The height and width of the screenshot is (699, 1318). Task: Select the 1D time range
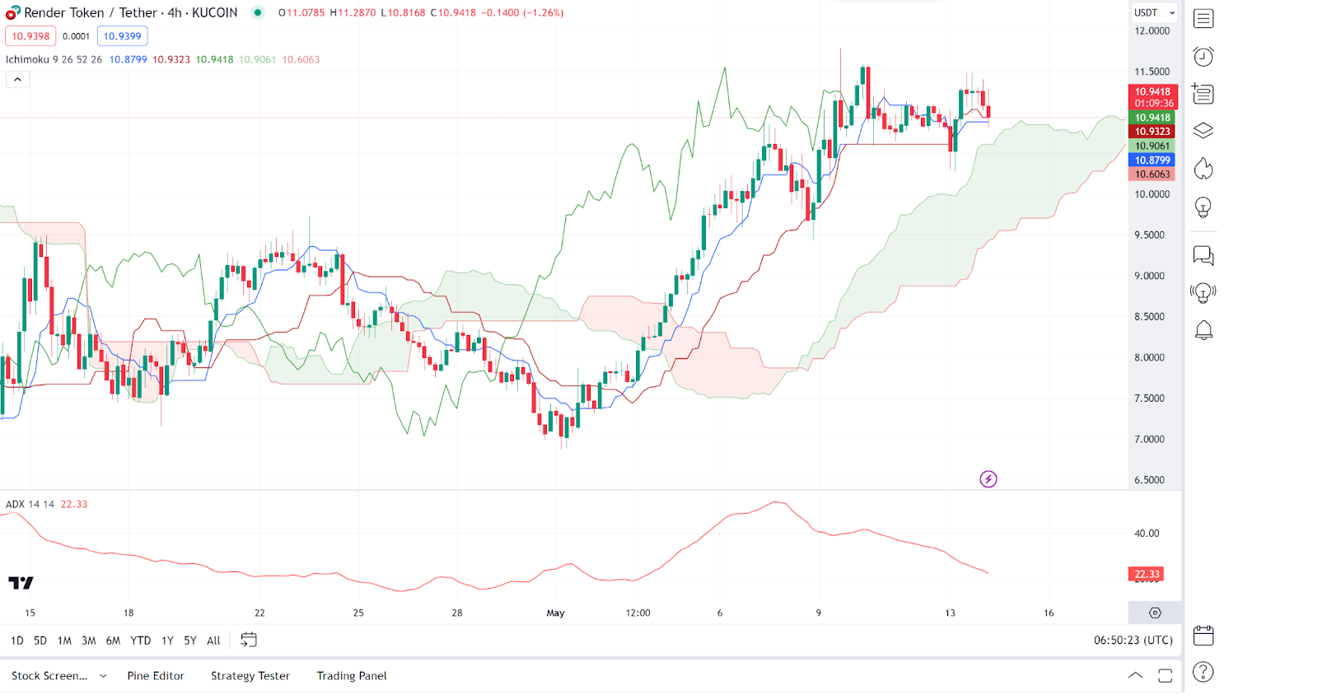(x=17, y=641)
